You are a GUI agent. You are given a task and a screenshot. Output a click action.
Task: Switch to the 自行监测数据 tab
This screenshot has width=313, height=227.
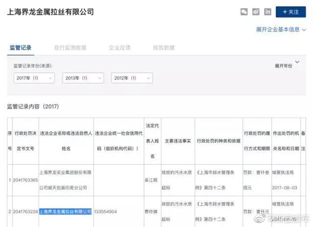point(70,48)
